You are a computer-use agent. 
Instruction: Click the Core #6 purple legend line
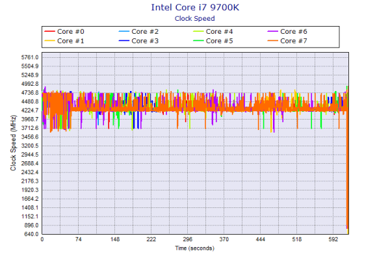(272, 32)
